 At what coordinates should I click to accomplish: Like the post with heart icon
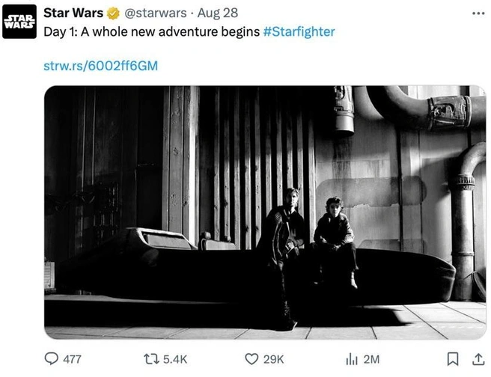(251, 359)
